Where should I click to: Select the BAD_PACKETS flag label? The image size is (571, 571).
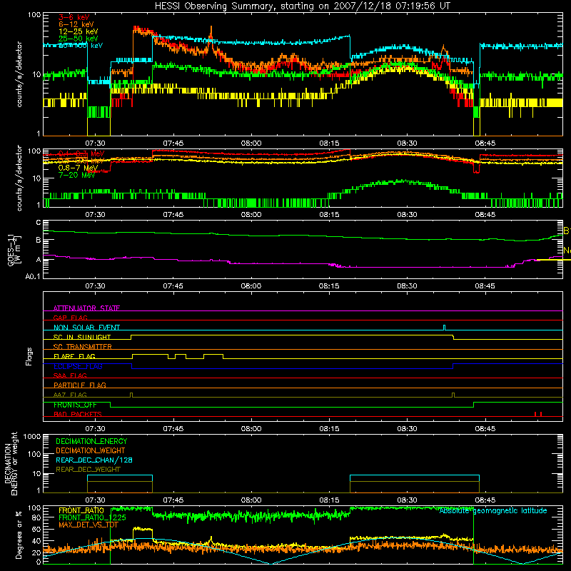pos(78,414)
